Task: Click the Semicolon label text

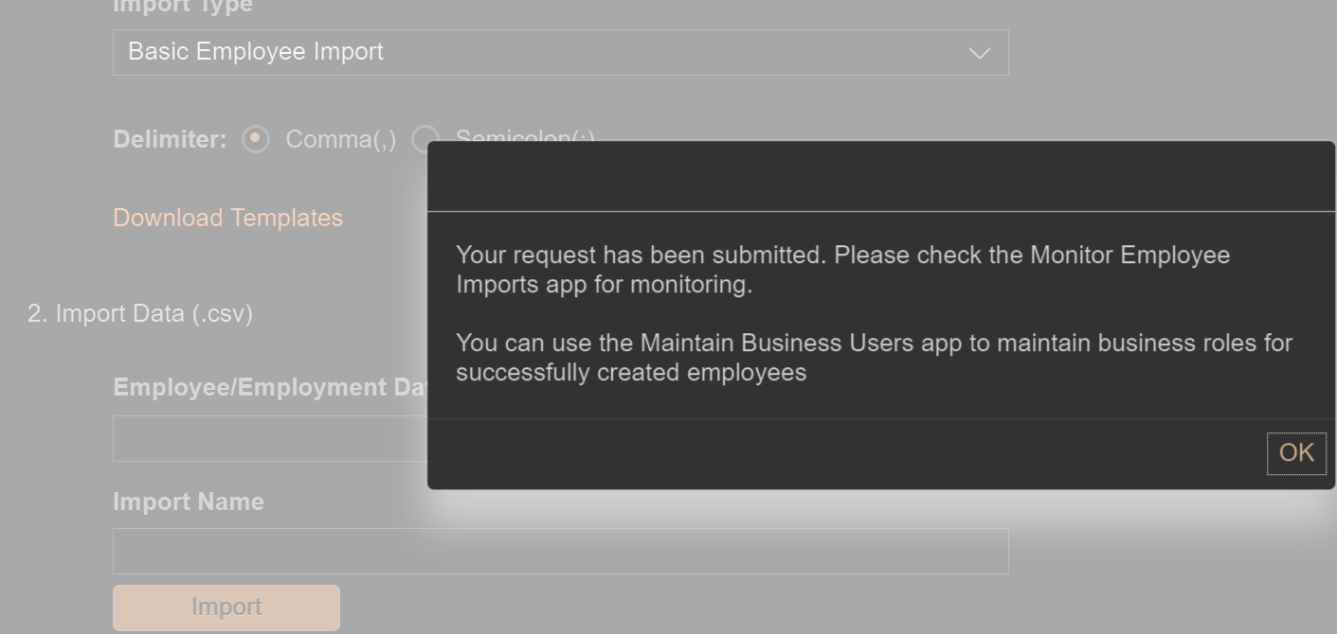Action: point(524,136)
